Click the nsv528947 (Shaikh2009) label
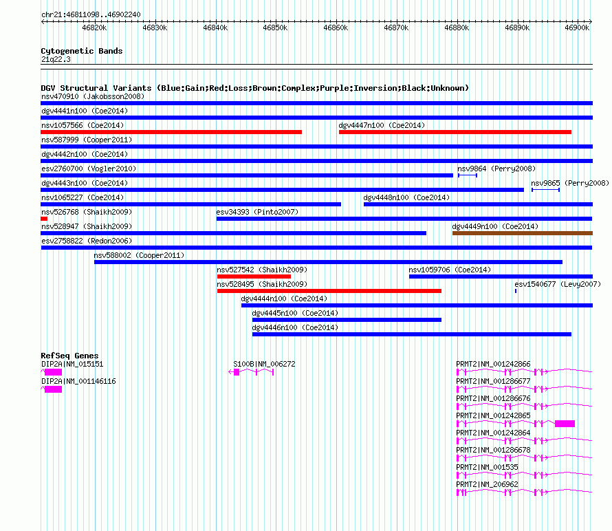Screen dimensions: 612x531 [87, 226]
